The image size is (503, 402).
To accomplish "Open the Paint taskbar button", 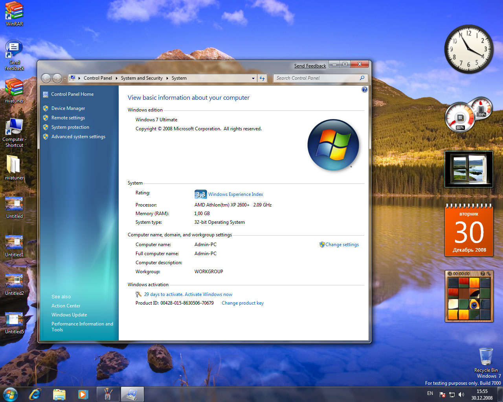I will [x=108, y=394].
